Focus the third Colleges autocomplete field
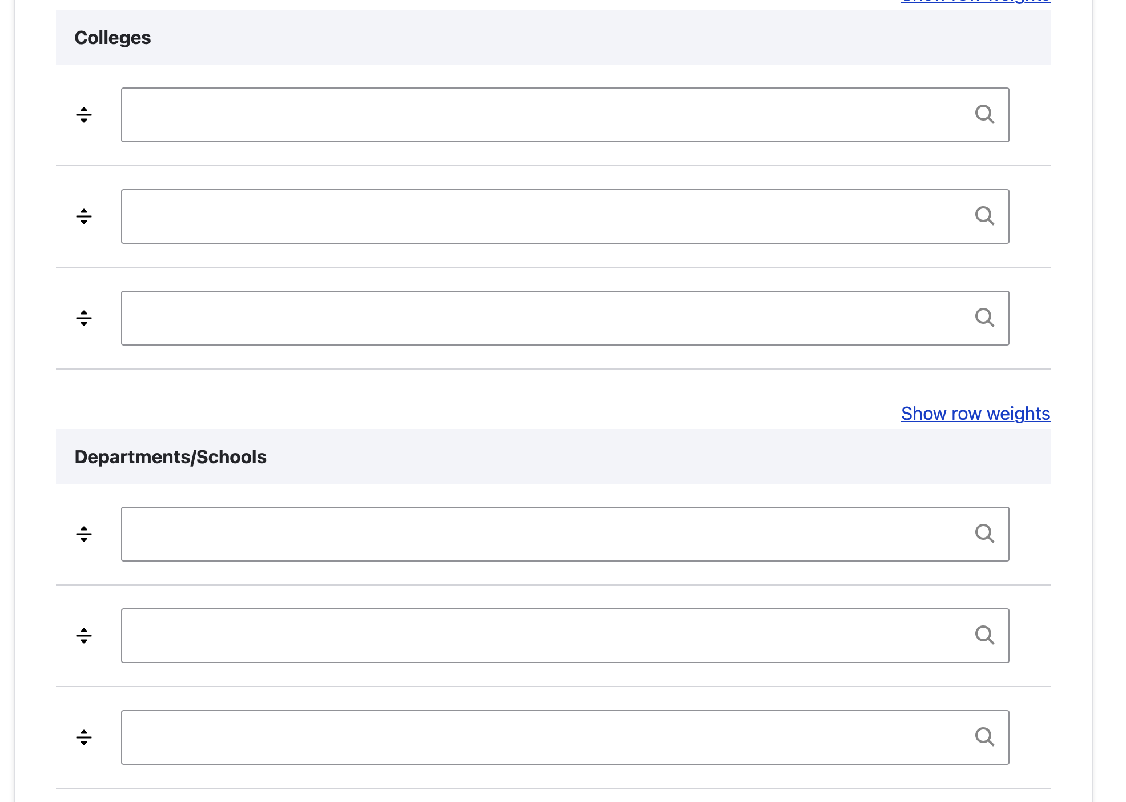 point(565,318)
